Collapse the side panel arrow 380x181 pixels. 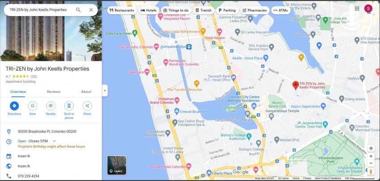coord(105,90)
